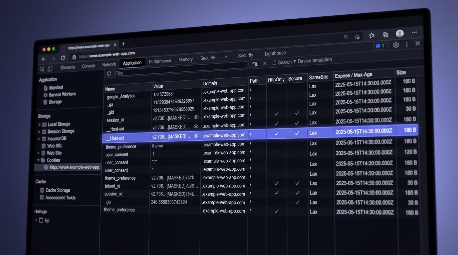Open DevTools settings gear
The image size is (458, 255).
point(396,45)
